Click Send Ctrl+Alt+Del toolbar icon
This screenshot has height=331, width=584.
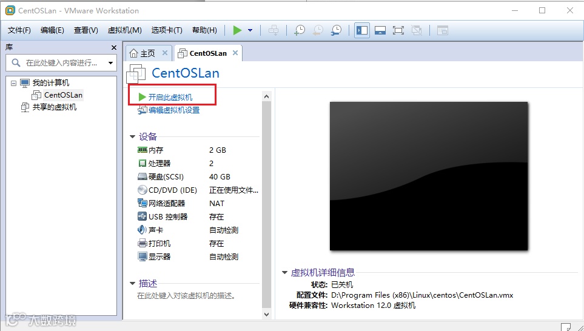pos(274,30)
